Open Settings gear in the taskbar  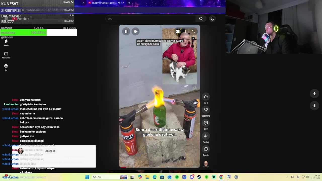tap(236, 177)
